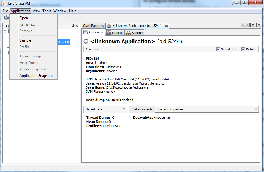Open the document list dropdown arrow
Image resolution: width=264 pixels, height=172 pixels.
tap(253, 25)
